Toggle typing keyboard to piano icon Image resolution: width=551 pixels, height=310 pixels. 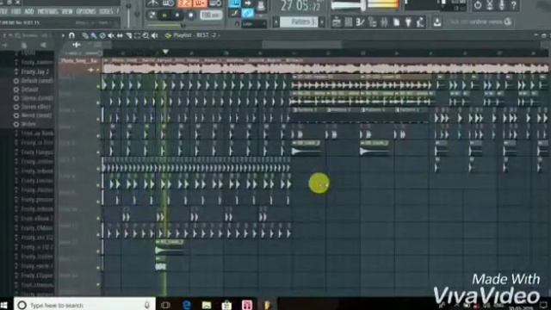[x=234, y=3]
